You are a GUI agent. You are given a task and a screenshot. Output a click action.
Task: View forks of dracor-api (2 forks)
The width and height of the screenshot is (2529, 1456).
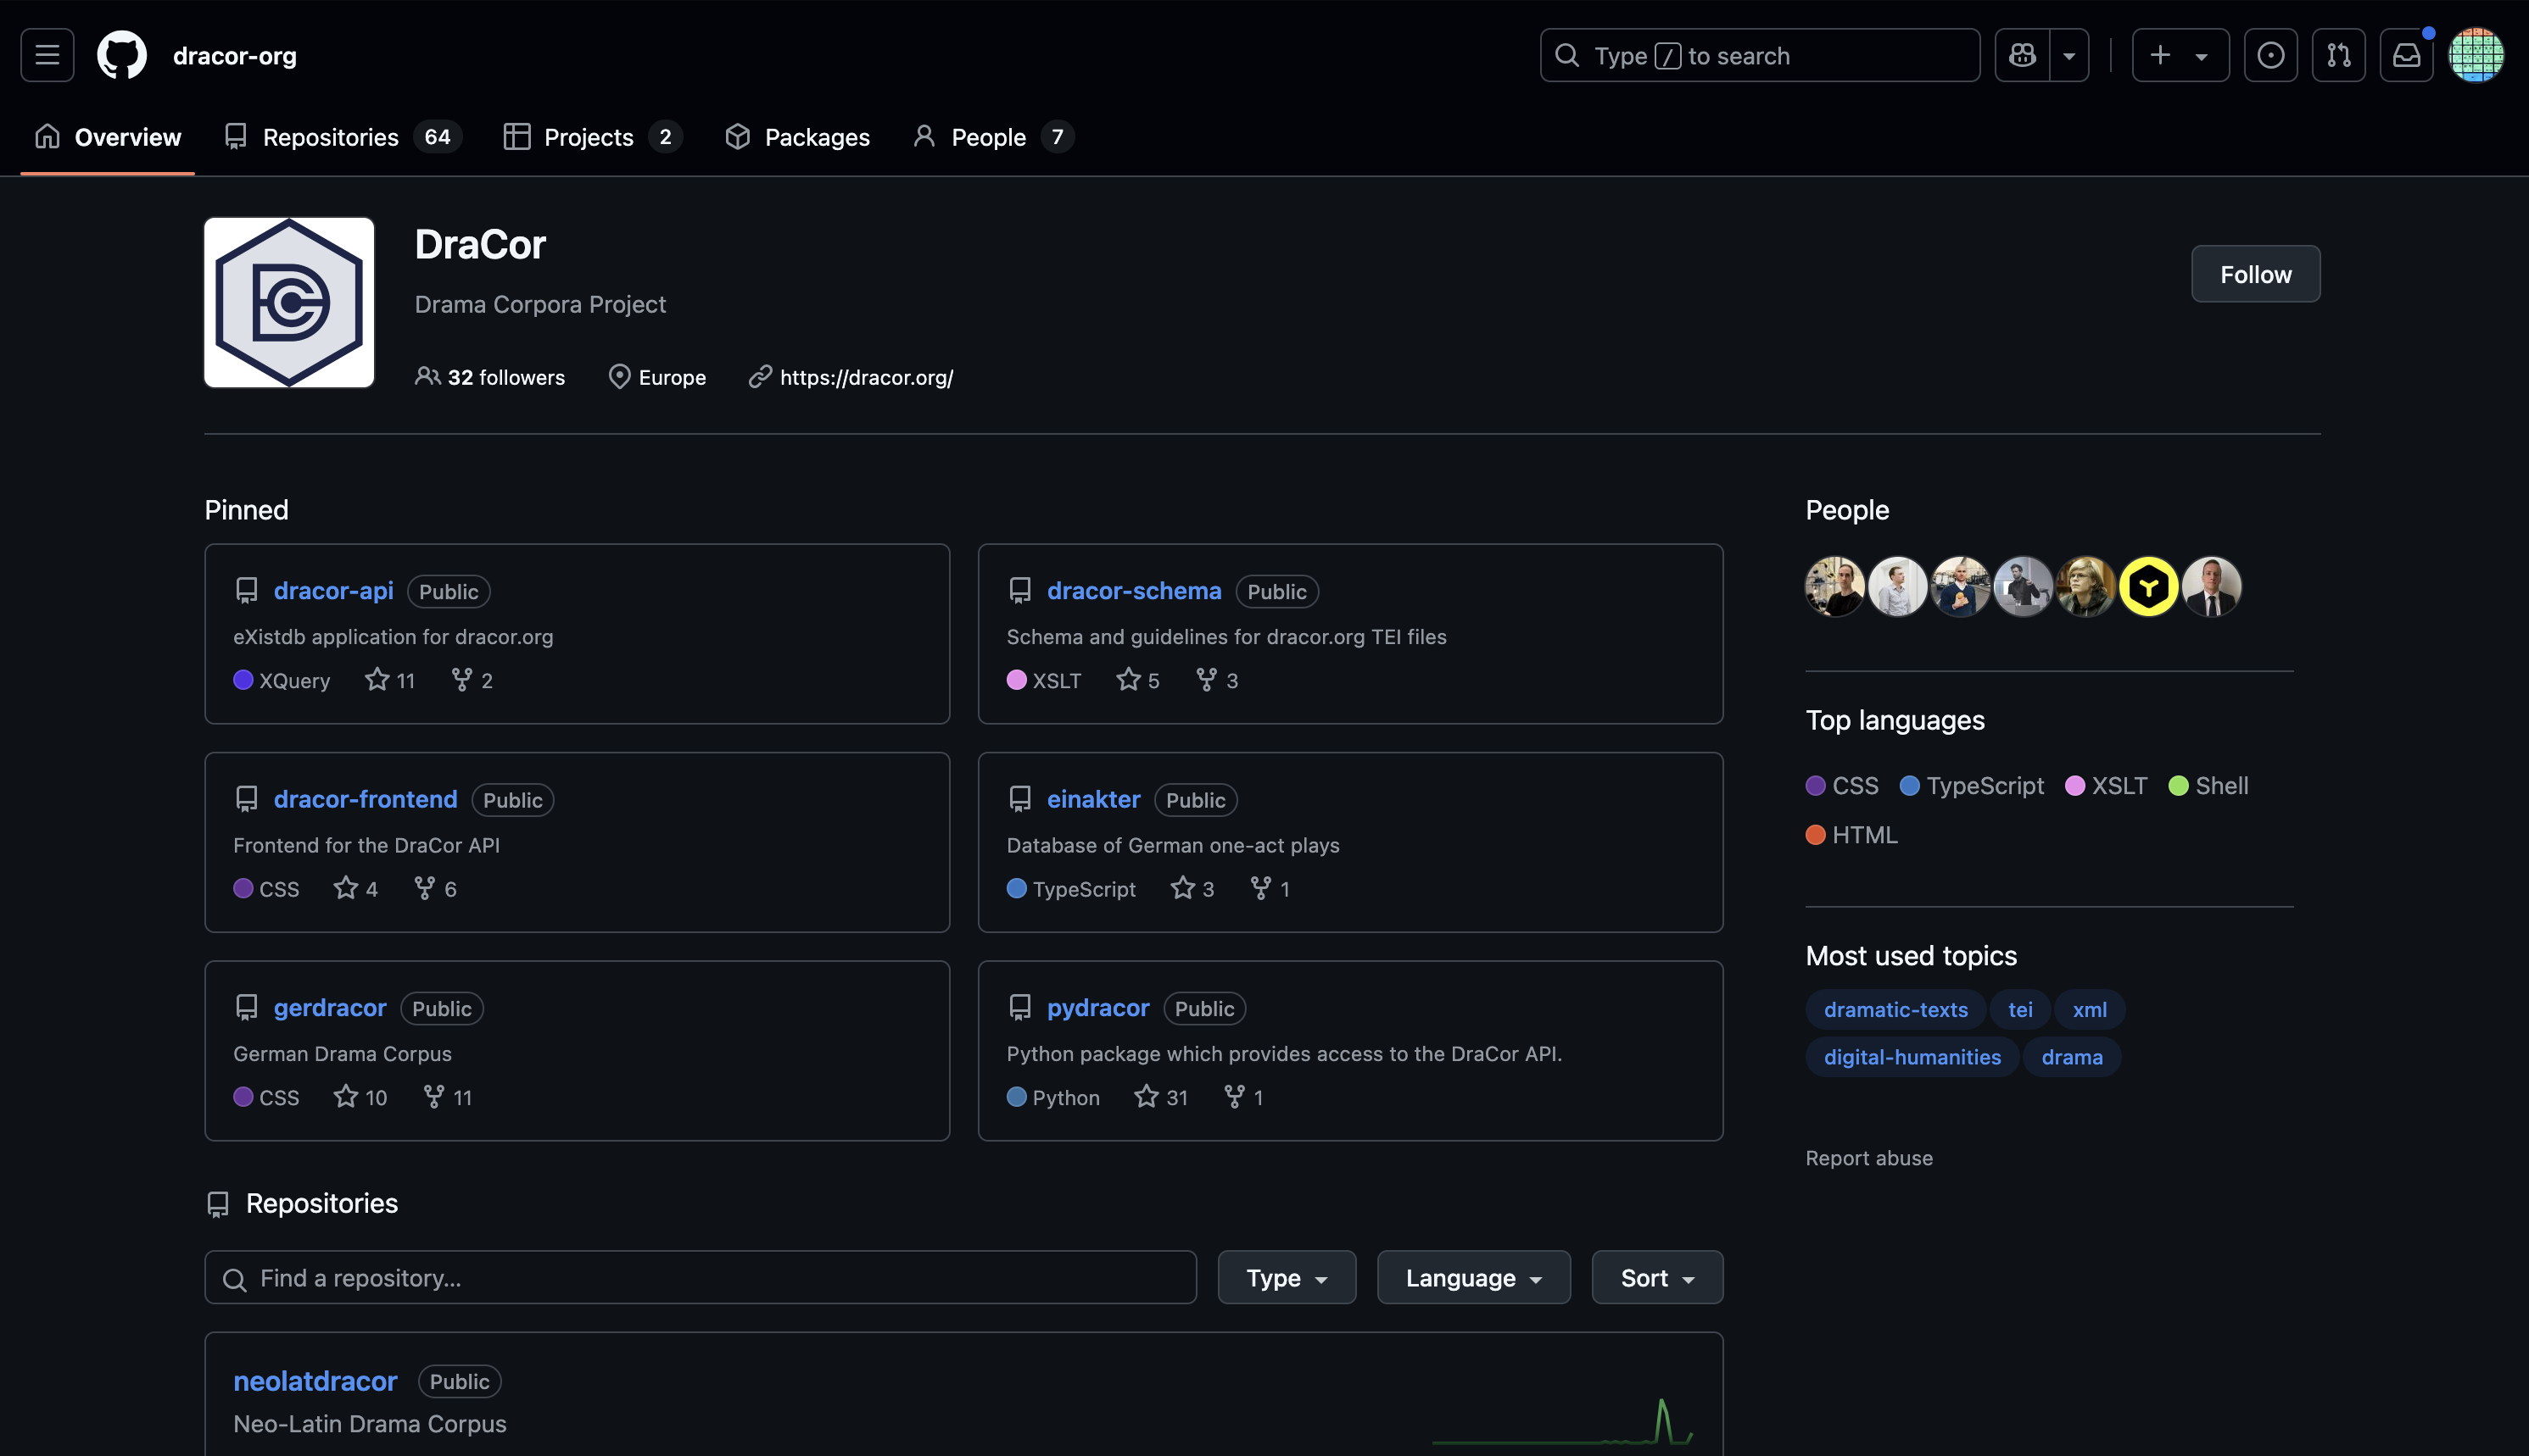point(472,680)
